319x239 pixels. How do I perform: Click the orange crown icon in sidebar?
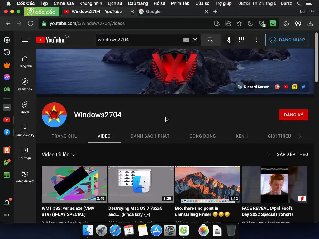pos(7,65)
